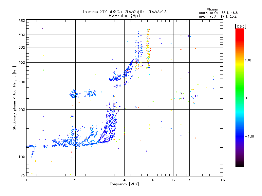
Task: Click the x-axis '1' tick label
Action: tap(26, 180)
